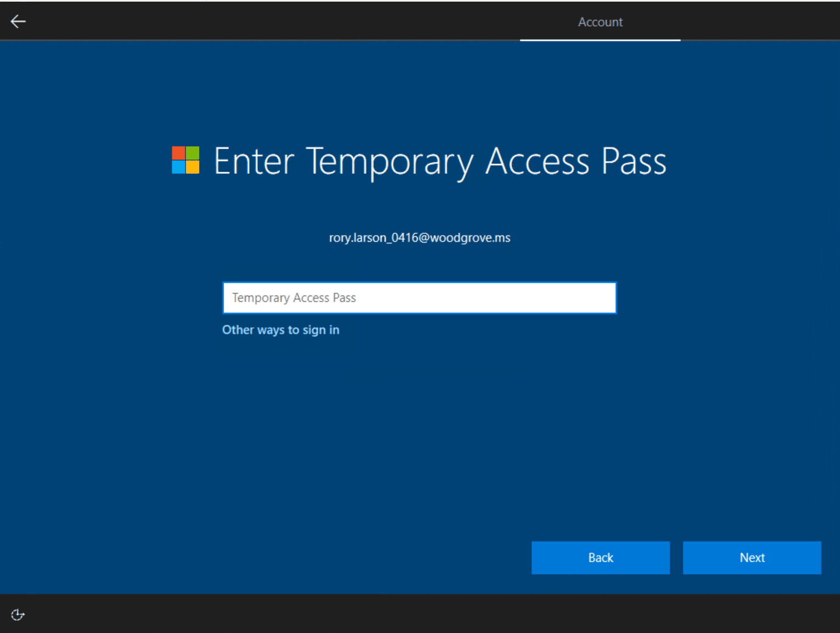Select the rory.larson_0416@woodgrove.ms account text

(419, 238)
